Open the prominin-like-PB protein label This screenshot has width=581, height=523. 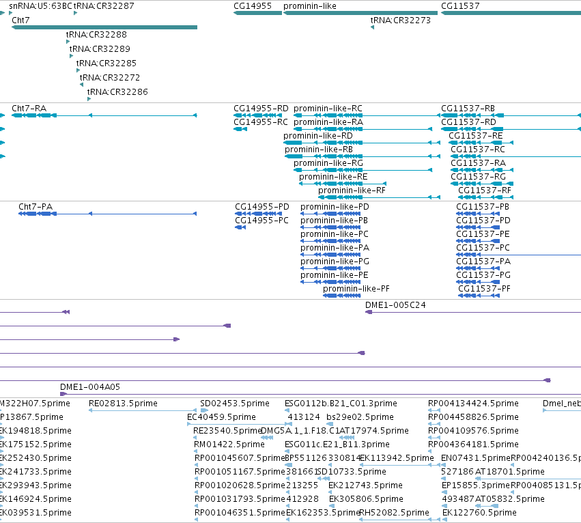click(335, 220)
